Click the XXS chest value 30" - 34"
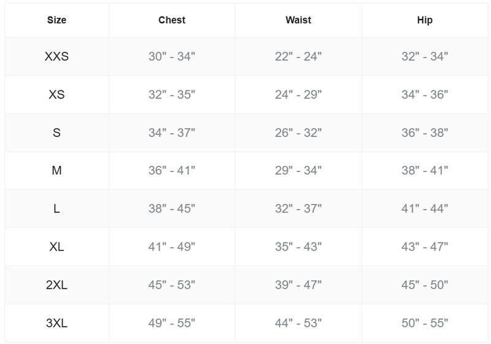The image size is (491, 344). pos(172,57)
